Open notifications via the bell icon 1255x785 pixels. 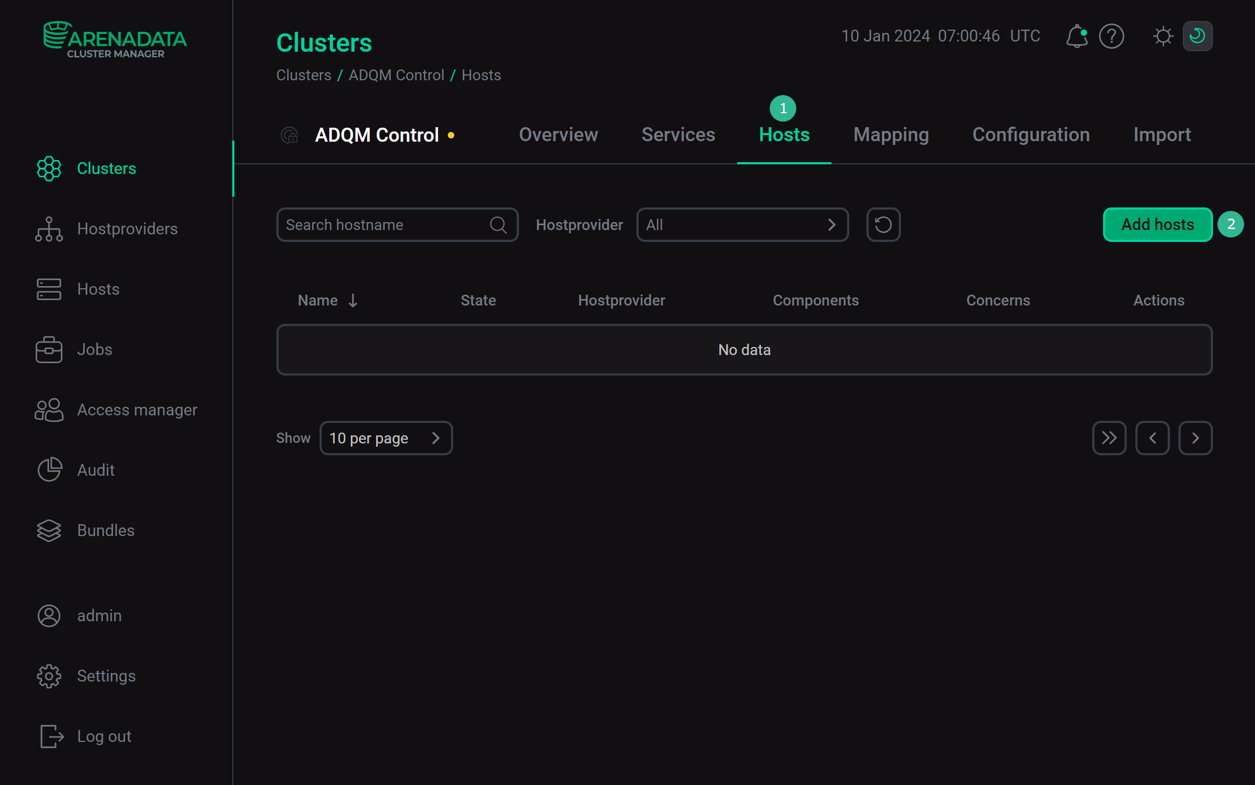(x=1076, y=36)
